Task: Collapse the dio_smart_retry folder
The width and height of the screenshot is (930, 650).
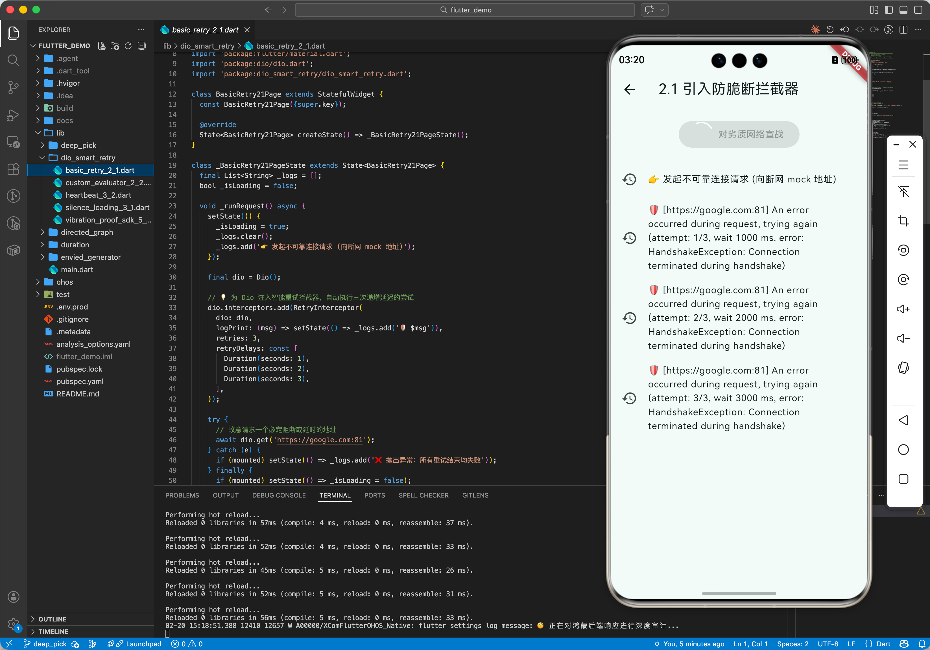Action: 88,158
